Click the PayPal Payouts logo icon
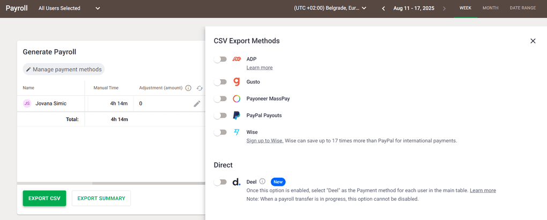The image size is (547, 220). point(236,116)
